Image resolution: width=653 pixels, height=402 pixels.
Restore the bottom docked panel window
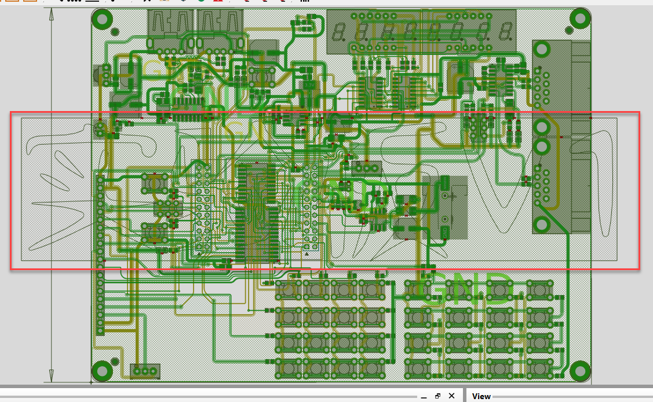point(438,396)
